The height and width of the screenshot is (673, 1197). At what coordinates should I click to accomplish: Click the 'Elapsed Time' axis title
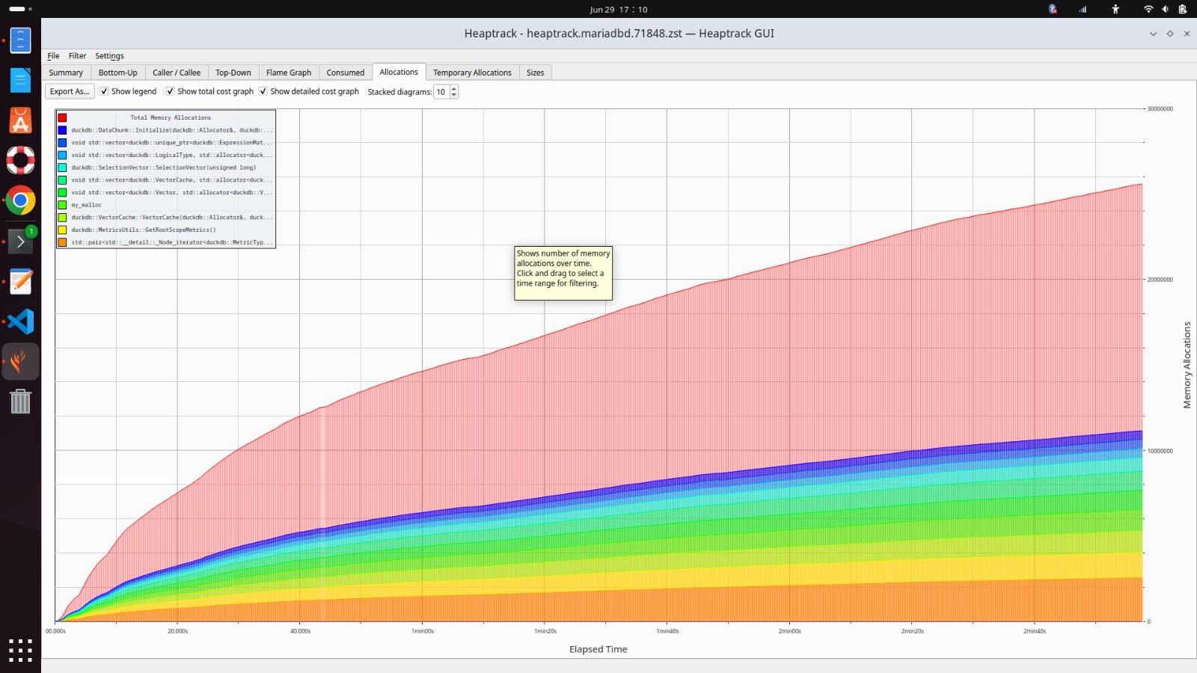coord(598,649)
